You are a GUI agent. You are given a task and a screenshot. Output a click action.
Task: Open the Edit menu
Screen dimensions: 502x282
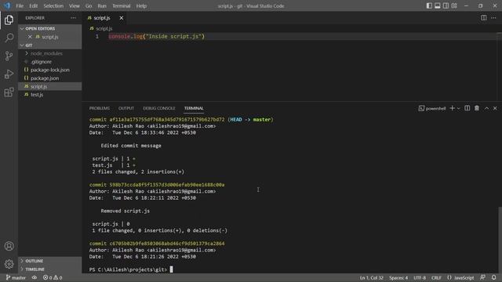click(33, 5)
